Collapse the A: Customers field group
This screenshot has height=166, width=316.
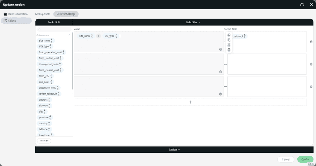pos(69,35)
